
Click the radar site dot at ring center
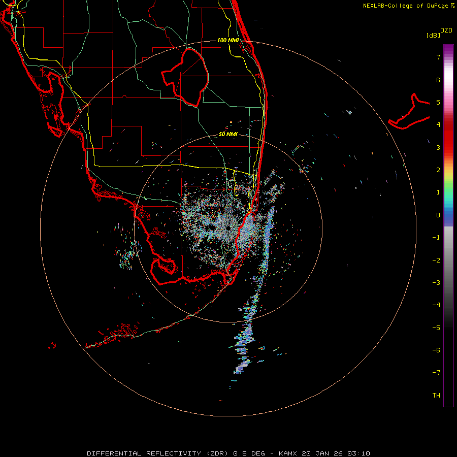(228, 228)
